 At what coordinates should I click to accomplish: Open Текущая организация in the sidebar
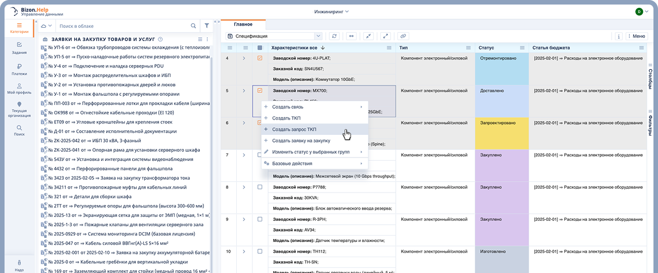(x=19, y=109)
